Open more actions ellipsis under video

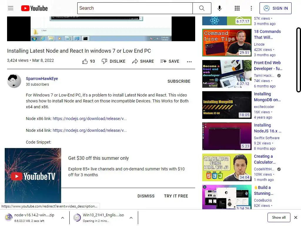tap(189, 62)
